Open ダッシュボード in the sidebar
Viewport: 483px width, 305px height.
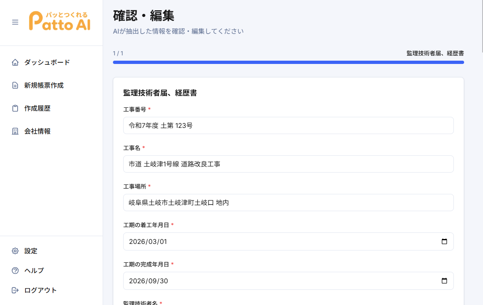(x=47, y=62)
